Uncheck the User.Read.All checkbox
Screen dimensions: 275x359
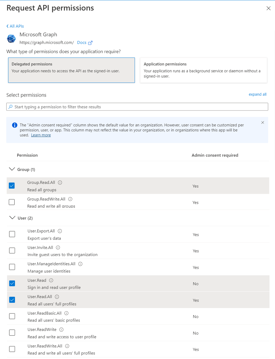12,300
